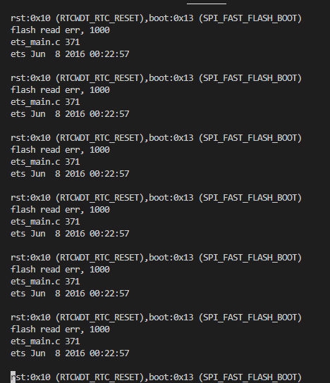Click the fifth 'ets_main.c 371' line
330x383 pixels.
click(x=45, y=282)
